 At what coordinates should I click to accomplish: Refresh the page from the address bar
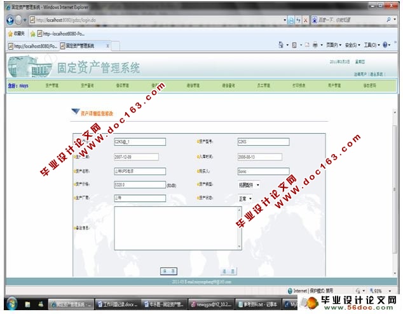pyautogui.click(x=298, y=20)
